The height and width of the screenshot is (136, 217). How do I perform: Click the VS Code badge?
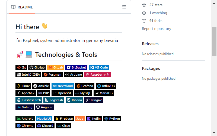point(99,67)
